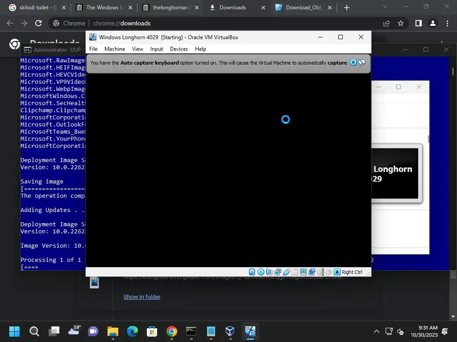Open the tab search dropdown chevron
Screen dimensions: 457x342
coord(385,6)
